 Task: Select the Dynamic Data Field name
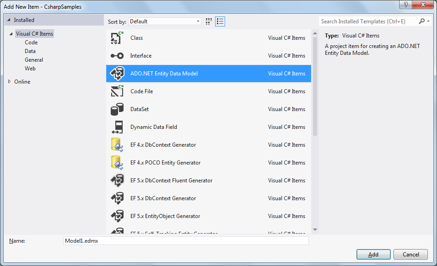154,127
